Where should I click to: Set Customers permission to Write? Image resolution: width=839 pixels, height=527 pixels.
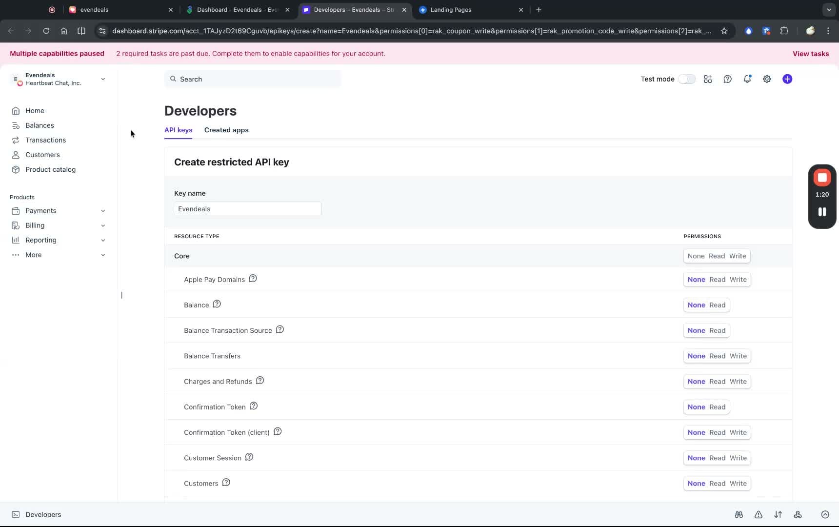(739, 484)
